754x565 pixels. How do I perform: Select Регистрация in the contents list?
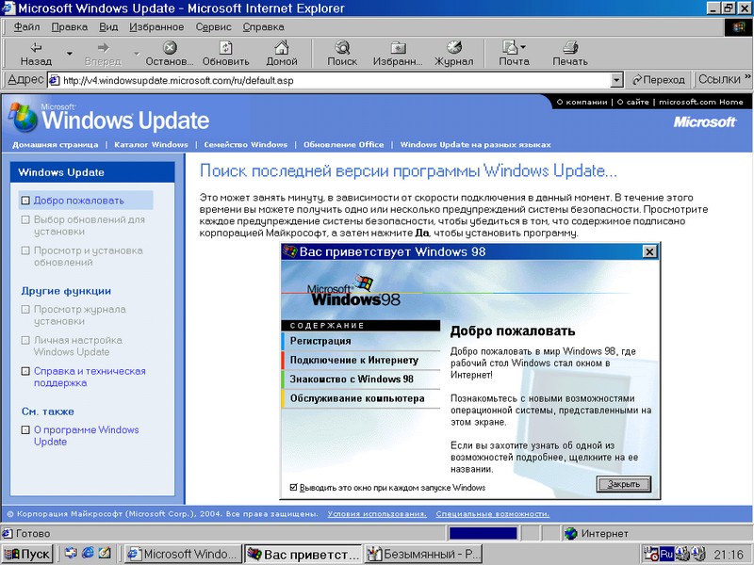click(x=361, y=341)
